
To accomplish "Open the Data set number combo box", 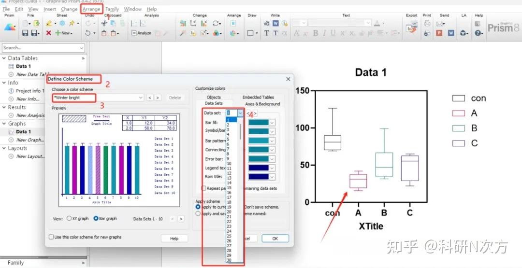I will coord(240,113).
